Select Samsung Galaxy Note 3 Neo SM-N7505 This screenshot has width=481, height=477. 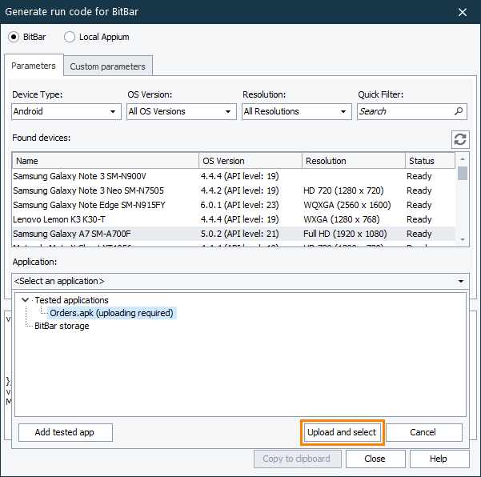(234, 190)
